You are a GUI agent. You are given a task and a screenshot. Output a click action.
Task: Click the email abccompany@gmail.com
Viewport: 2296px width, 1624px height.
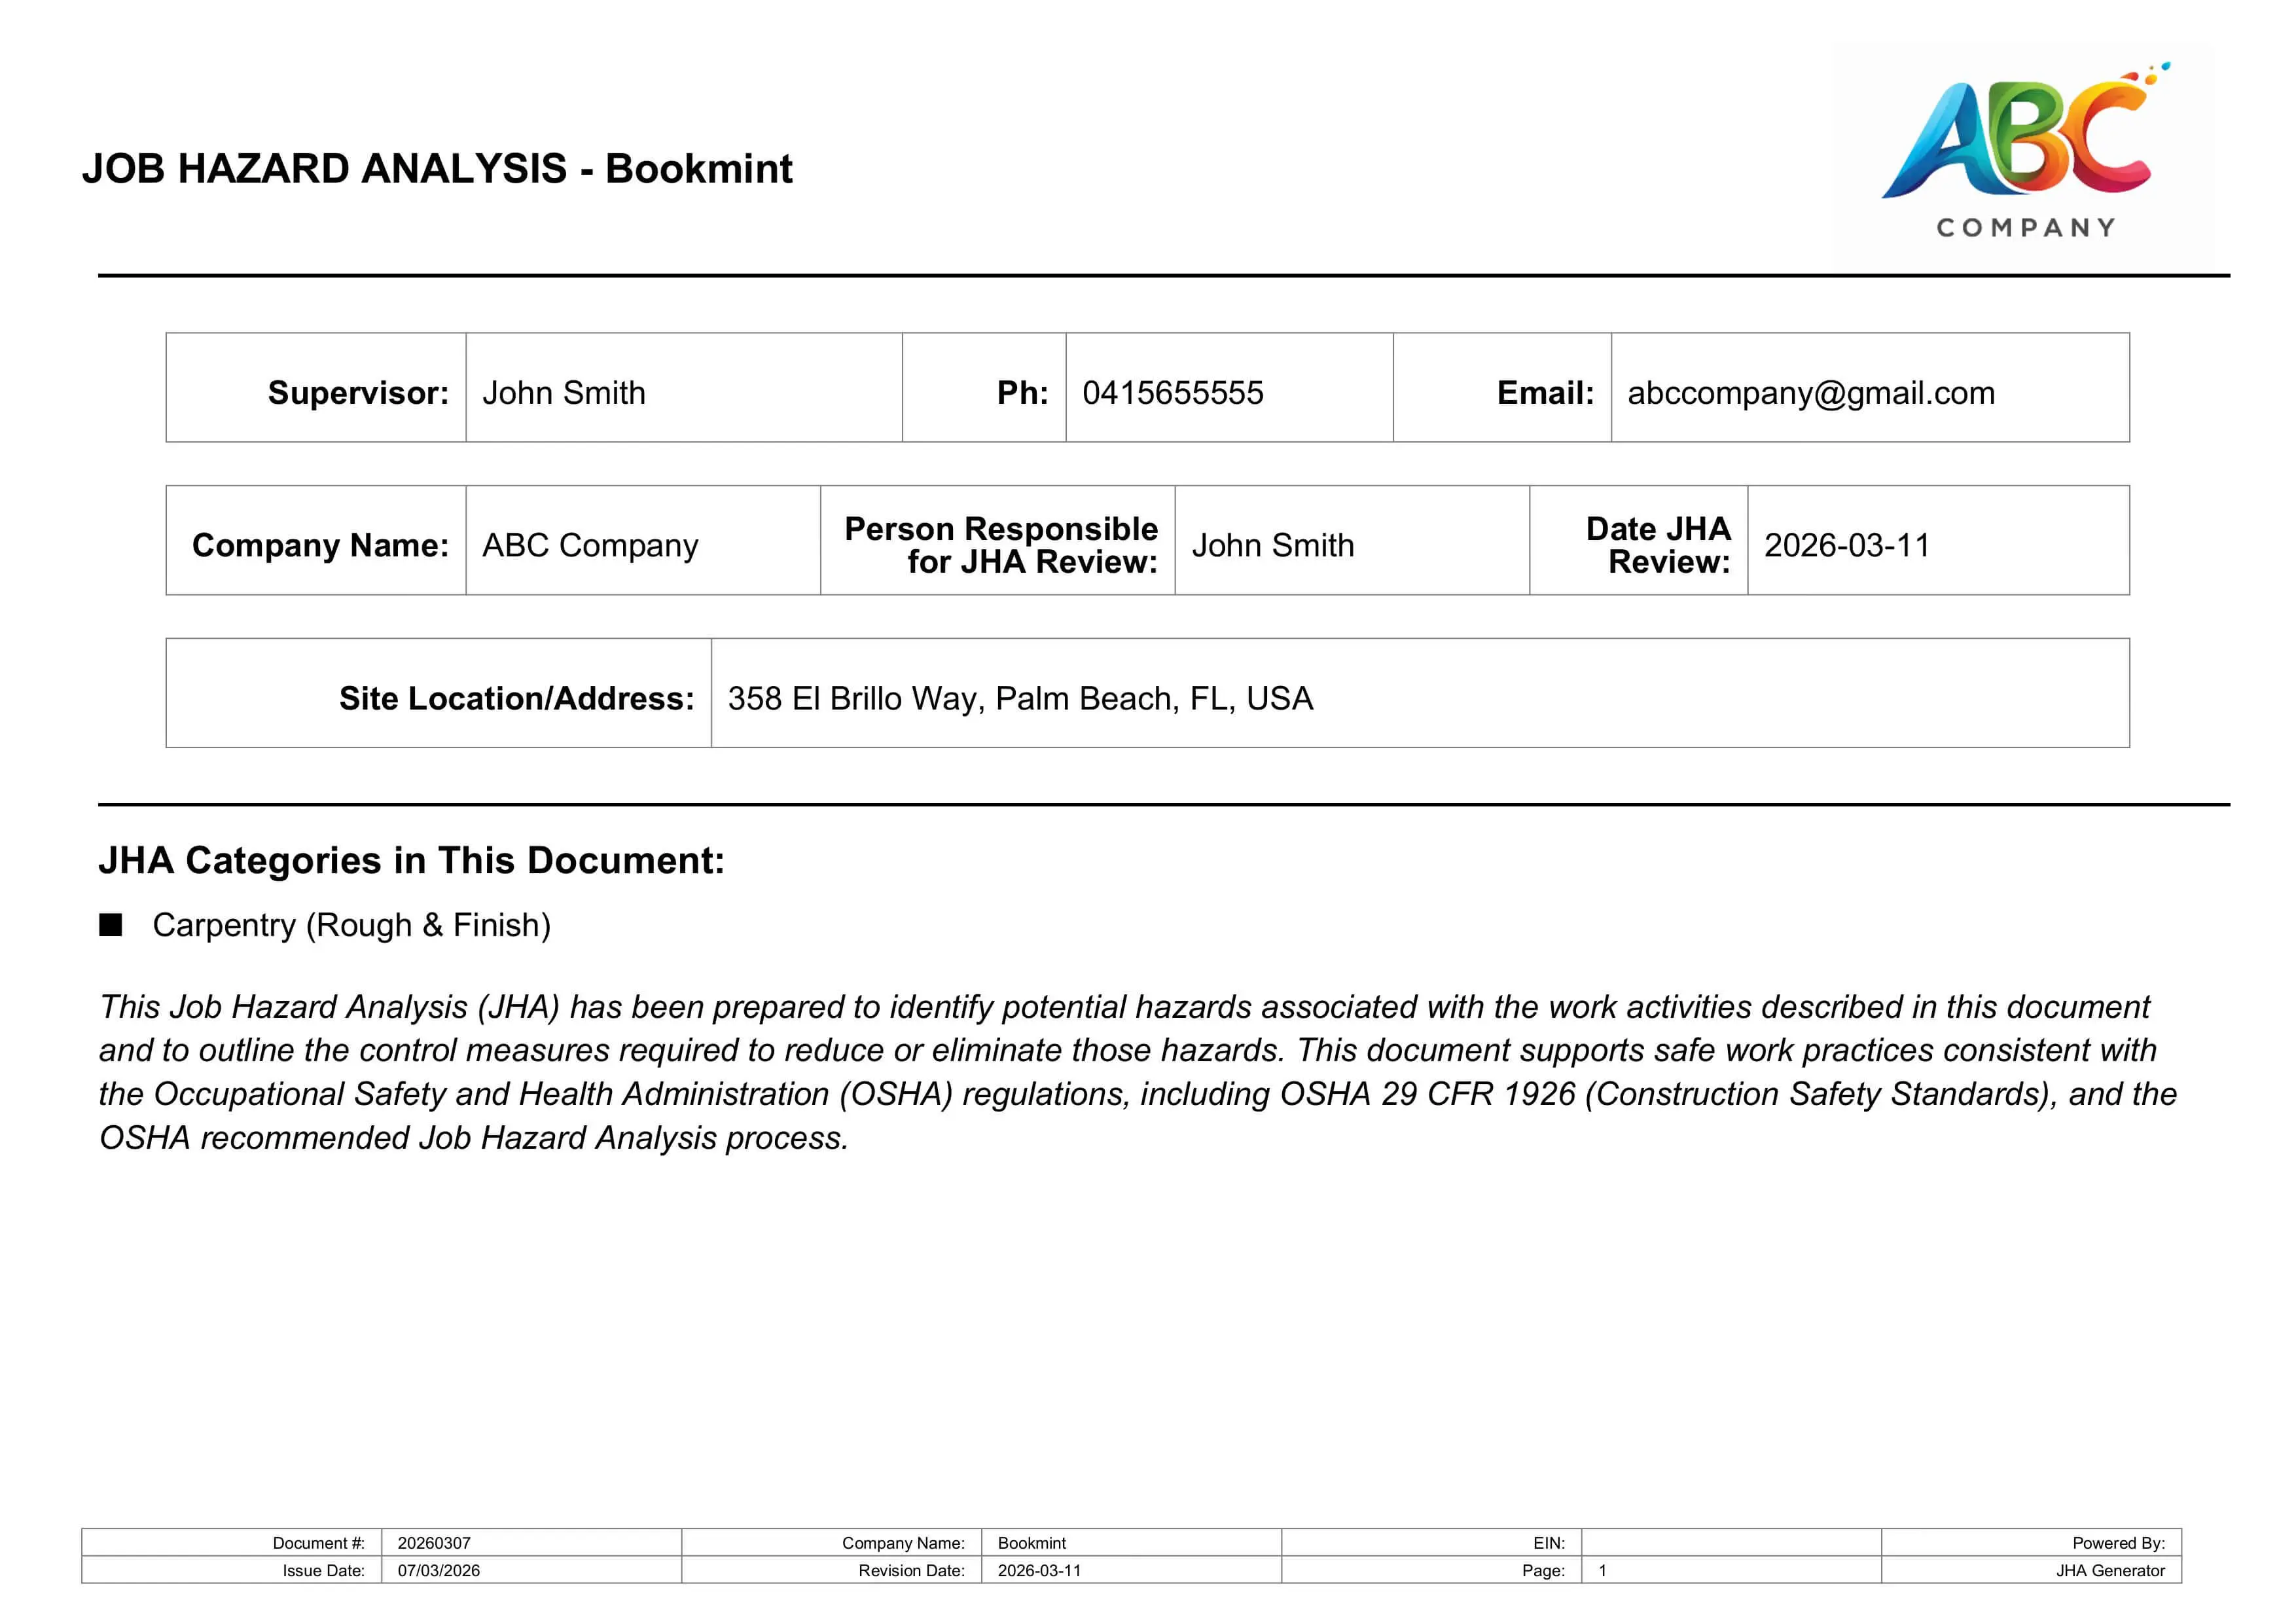click(1810, 393)
